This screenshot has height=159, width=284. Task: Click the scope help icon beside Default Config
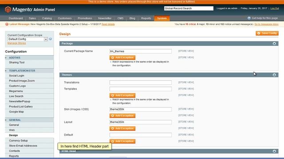[51, 39]
